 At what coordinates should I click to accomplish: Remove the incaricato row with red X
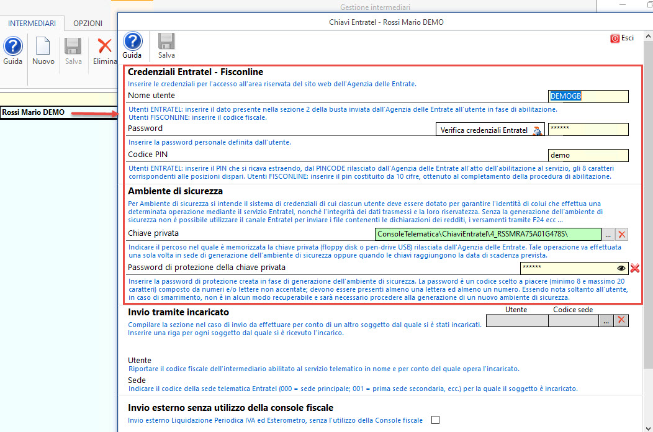[621, 320]
